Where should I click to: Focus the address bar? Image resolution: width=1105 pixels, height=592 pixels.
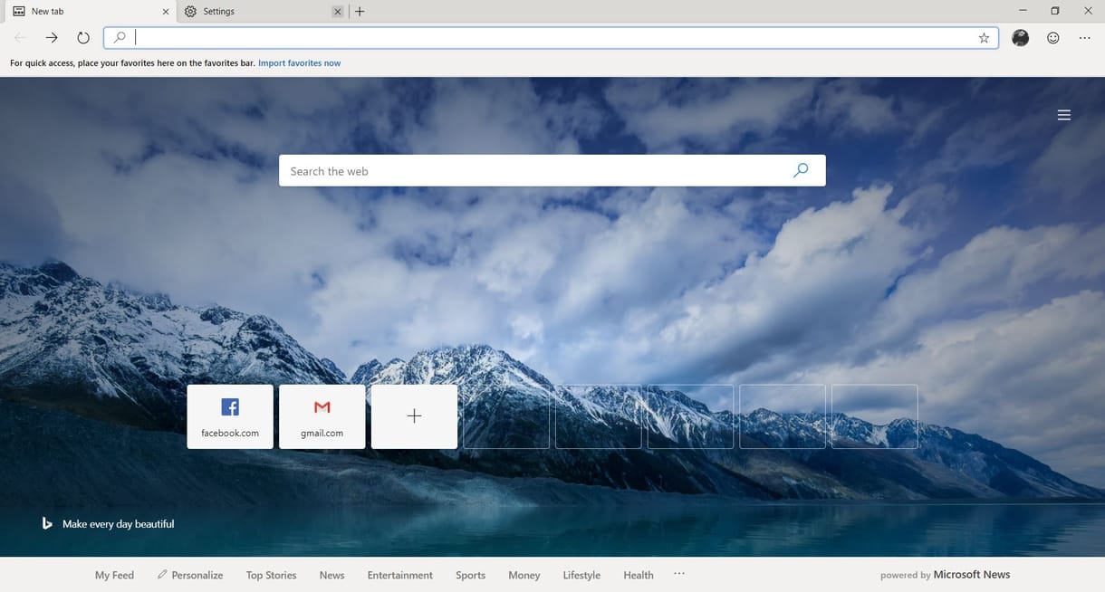click(x=552, y=38)
